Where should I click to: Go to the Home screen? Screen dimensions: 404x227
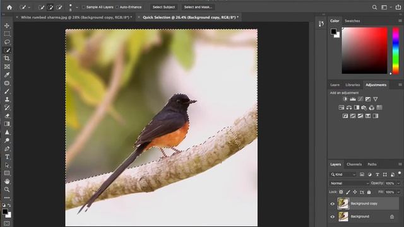pyautogui.click(x=9, y=7)
